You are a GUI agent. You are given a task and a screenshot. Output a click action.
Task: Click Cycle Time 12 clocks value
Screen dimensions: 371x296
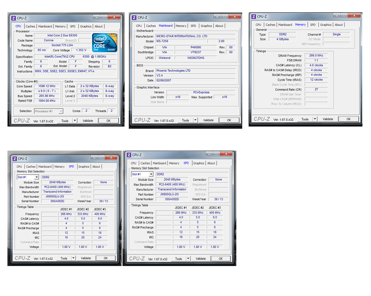316,80
